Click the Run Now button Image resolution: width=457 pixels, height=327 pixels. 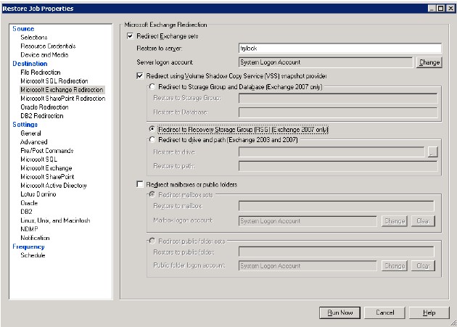(339, 312)
